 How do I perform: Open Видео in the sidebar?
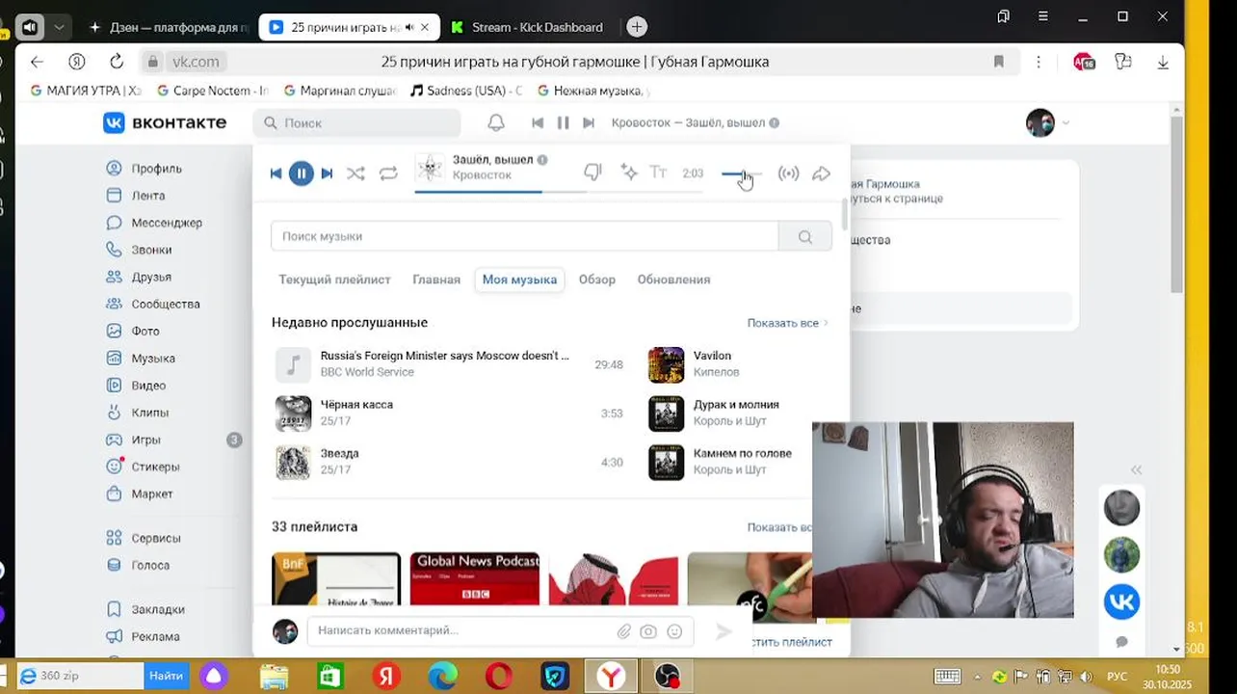137,385
